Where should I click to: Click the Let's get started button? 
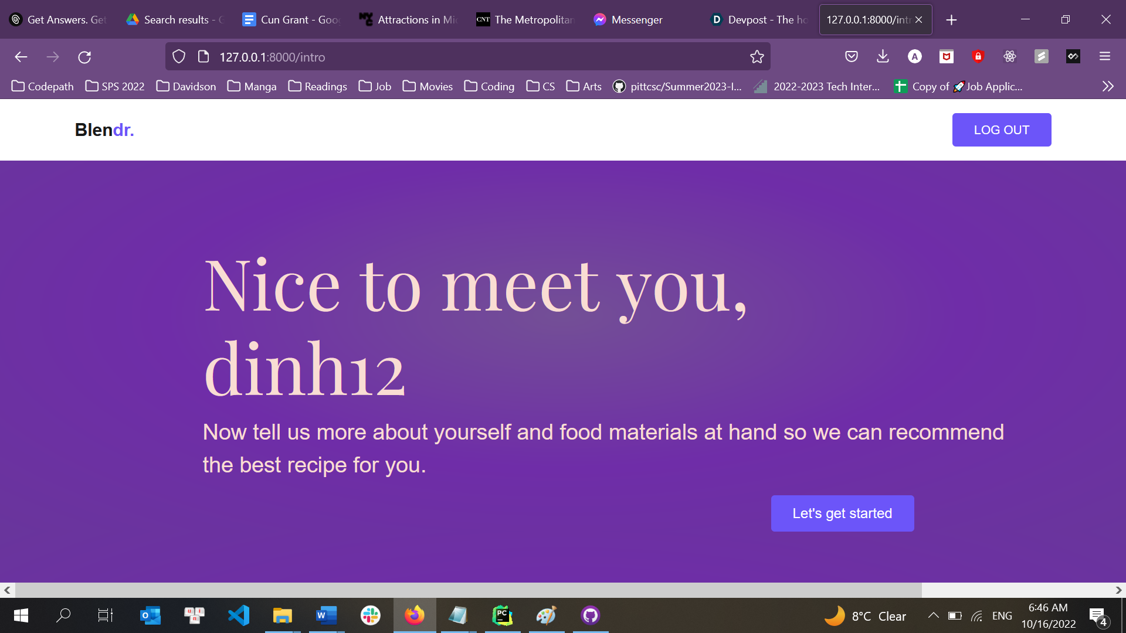pos(842,513)
